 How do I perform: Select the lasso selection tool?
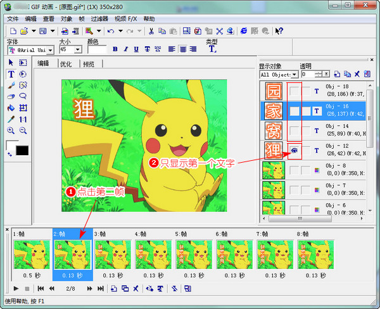click(23, 96)
